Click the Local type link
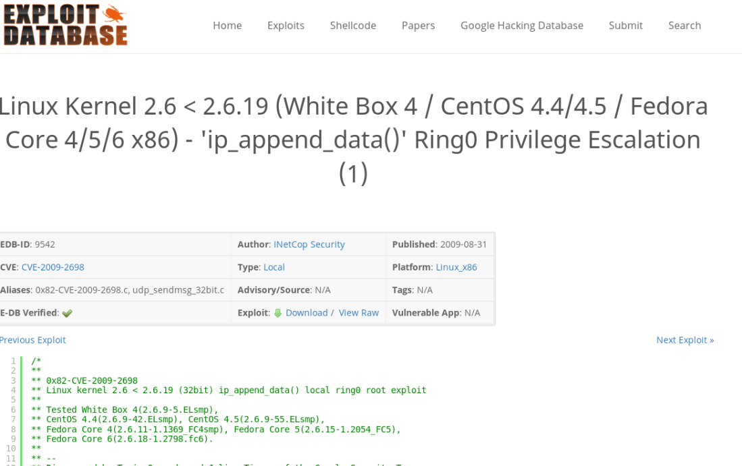Image resolution: width=742 pixels, height=466 pixels. point(273,267)
